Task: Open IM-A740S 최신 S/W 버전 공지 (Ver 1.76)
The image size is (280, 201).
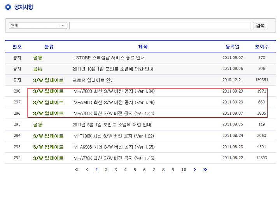Action: click(x=114, y=103)
